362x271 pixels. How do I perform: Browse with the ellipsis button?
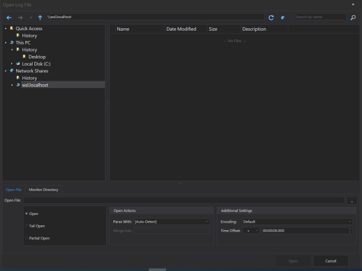352,201
